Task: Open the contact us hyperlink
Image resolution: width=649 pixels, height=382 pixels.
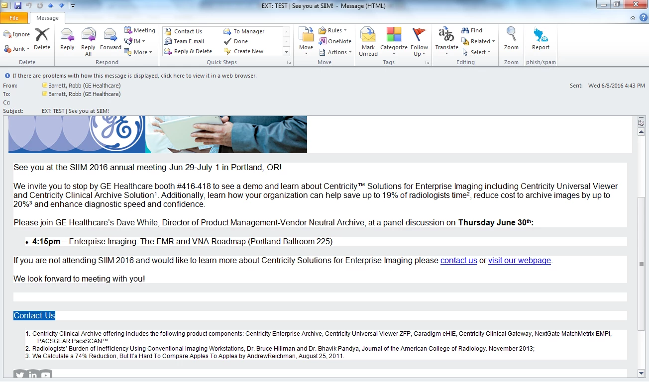Action: pyautogui.click(x=459, y=260)
